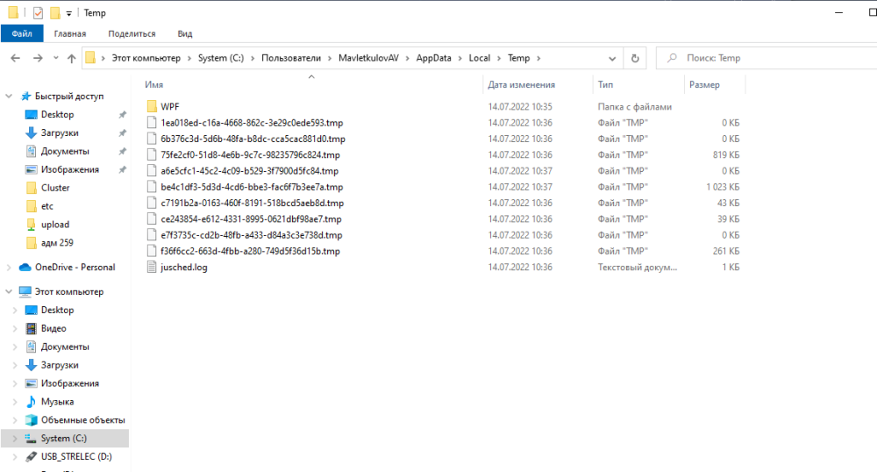Click Видео folder icon
Image resolution: width=877 pixels, height=472 pixels.
coord(32,328)
